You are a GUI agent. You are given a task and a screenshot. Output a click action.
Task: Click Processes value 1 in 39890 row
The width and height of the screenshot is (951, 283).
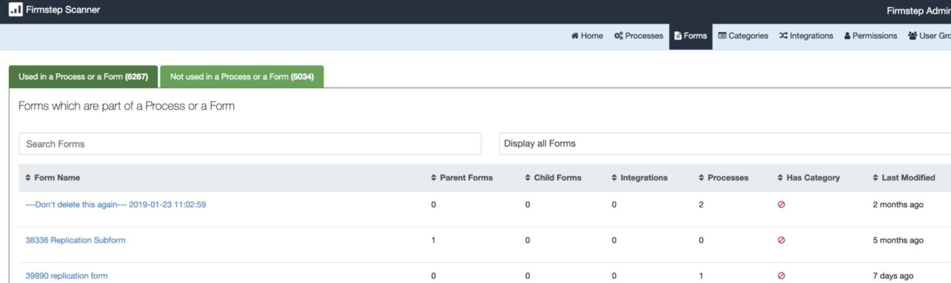pos(701,276)
